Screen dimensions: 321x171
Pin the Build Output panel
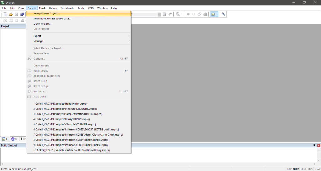pyautogui.click(x=314, y=145)
